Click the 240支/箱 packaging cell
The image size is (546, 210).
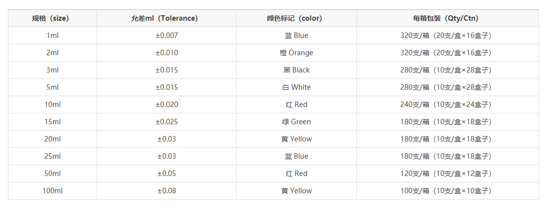[447, 105]
